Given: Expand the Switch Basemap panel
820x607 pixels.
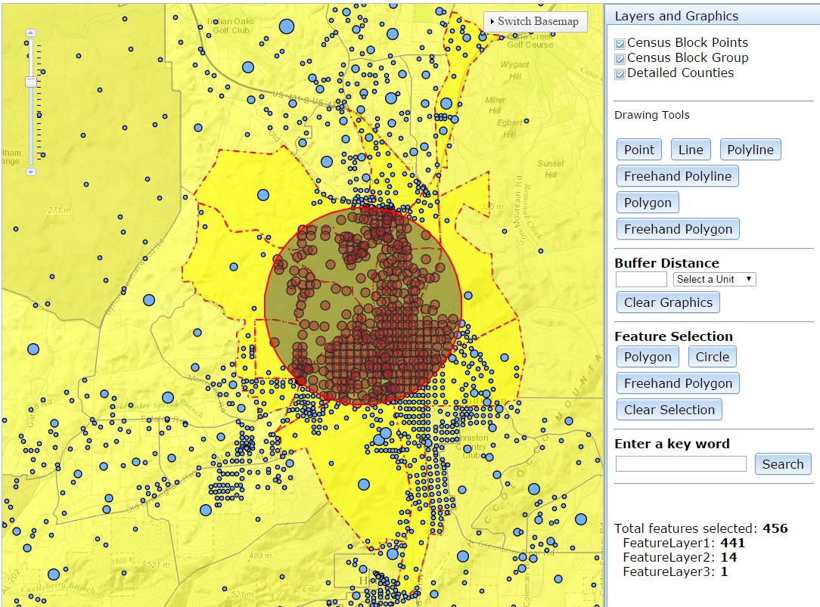Looking at the screenshot, I should 535,21.
